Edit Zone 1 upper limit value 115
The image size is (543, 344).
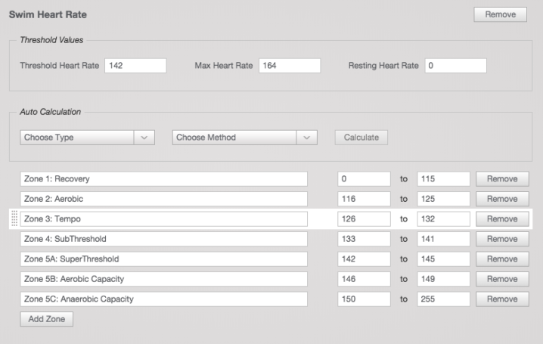coord(443,179)
